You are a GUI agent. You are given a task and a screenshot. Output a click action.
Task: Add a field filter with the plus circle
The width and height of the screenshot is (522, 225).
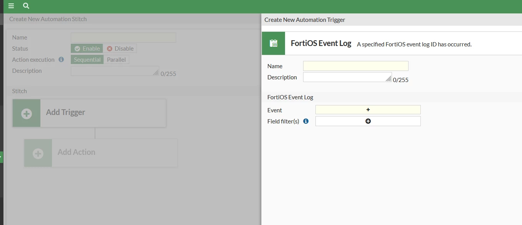coord(368,121)
